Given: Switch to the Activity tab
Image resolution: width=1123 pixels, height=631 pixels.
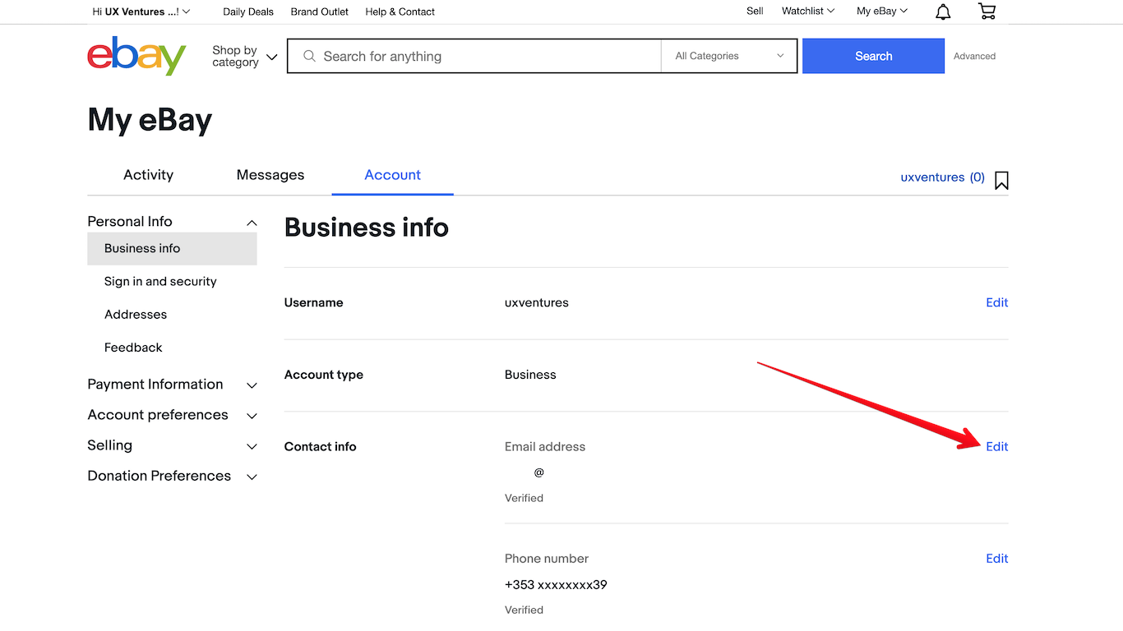Looking at the screenshot, I should (148, 175).
